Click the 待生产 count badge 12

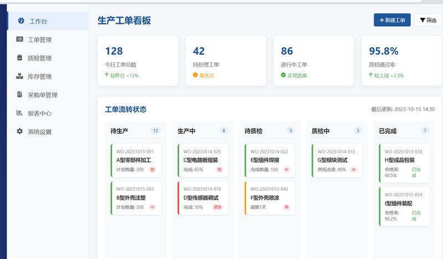(155, 131)
